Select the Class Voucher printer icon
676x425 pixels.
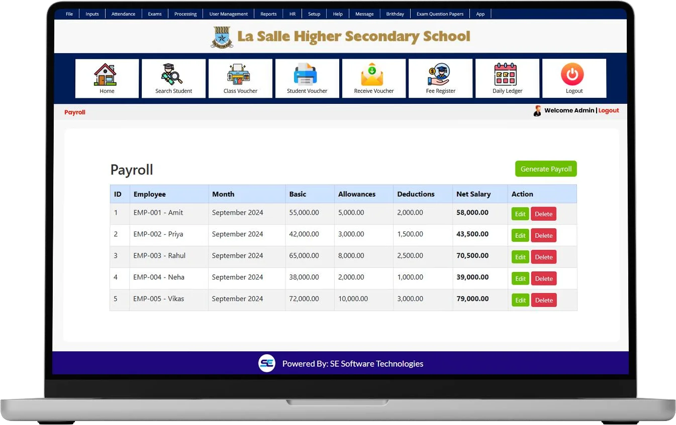coord(240,75)
